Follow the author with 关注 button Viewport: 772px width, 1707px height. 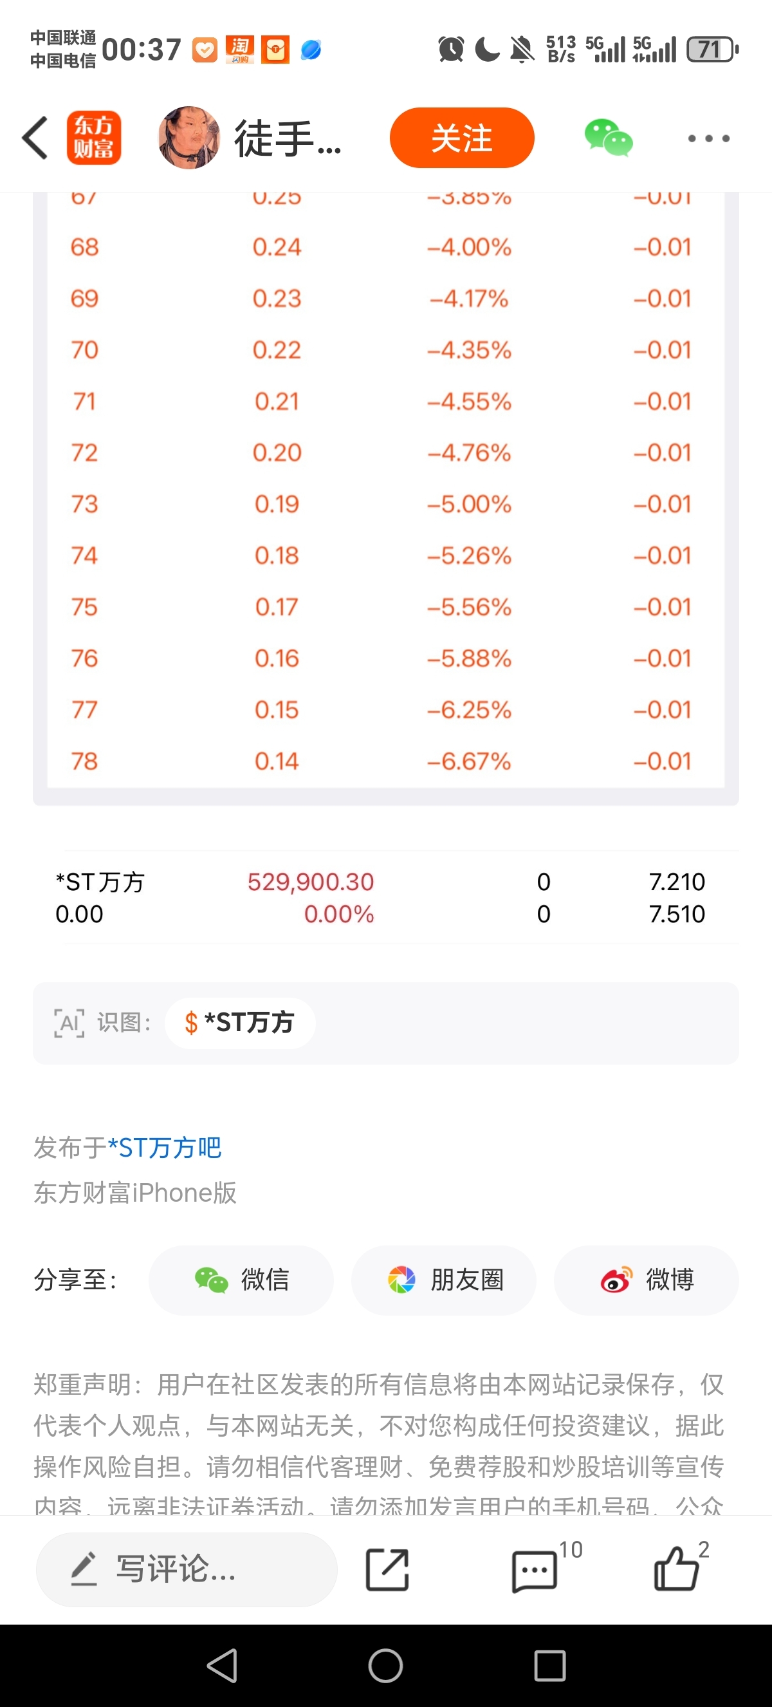[461, 138]
